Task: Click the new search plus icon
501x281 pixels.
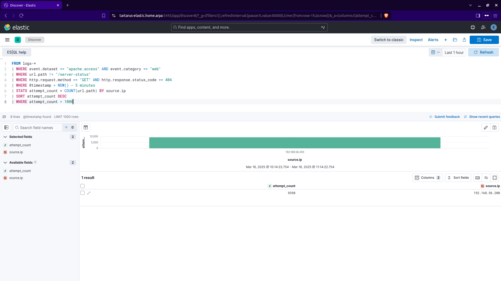Action: 446,40
